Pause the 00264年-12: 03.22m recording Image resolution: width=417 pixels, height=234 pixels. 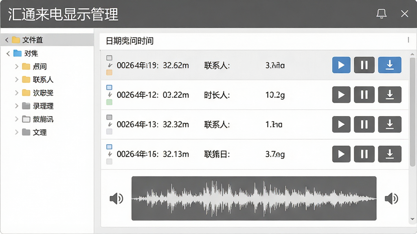point(364,95)
